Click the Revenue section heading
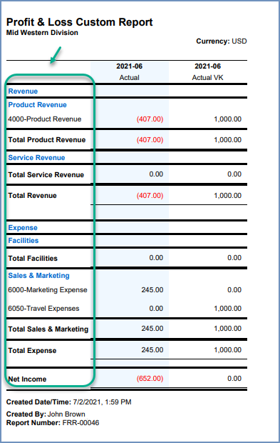This screenshot has height=443, width=280. 23,91
